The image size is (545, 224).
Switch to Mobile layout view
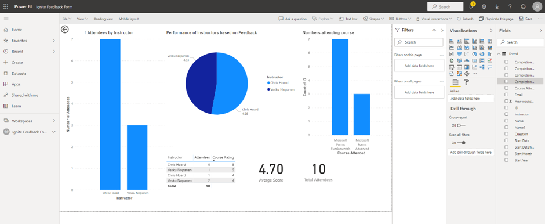pos(129,19)
